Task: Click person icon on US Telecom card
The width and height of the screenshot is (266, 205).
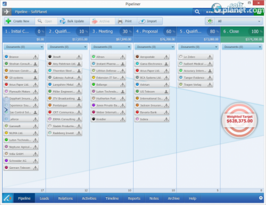Action: pos(167,92)
